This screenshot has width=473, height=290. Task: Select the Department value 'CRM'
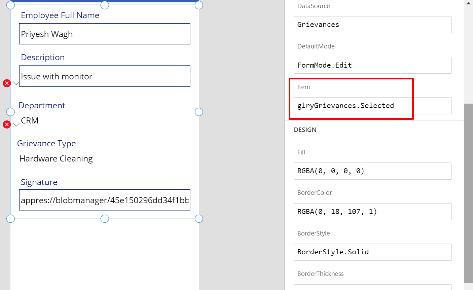[30, 121]
